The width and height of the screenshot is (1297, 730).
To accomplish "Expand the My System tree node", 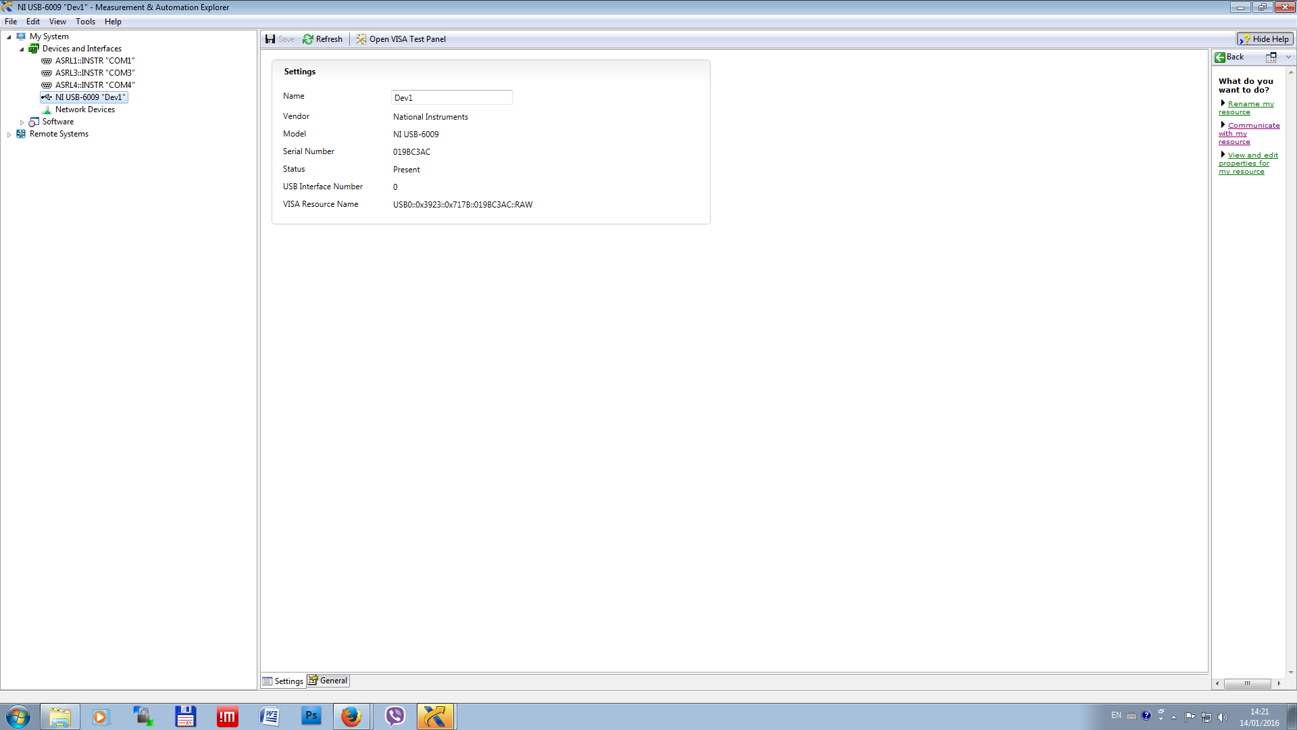I will point(9,36).
